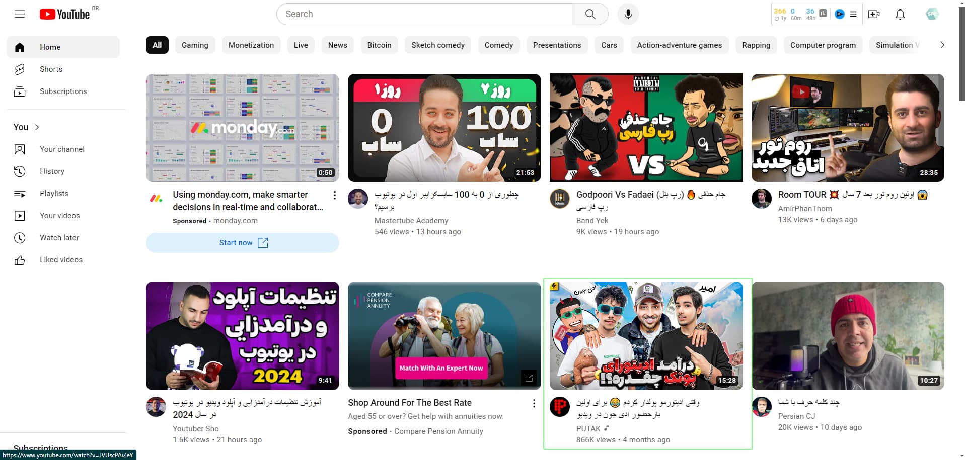Select the Sketch comedy filter chip
This screenshot has height=460, width=965.
tap(437, 45)
